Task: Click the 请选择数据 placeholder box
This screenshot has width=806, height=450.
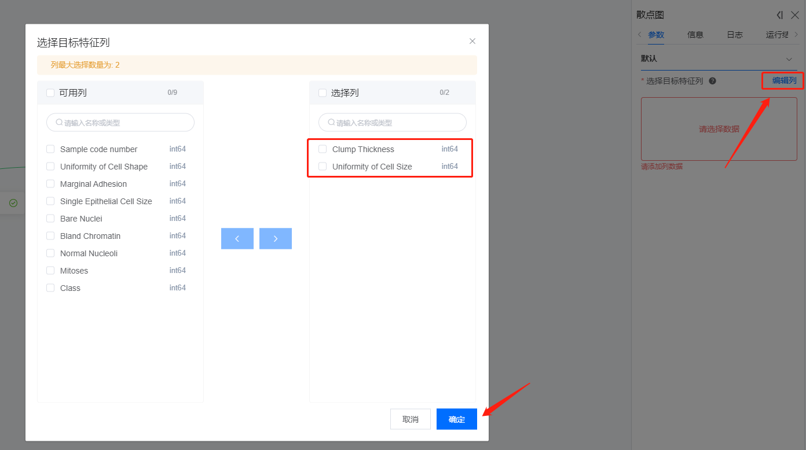Action: click(719, 129)
